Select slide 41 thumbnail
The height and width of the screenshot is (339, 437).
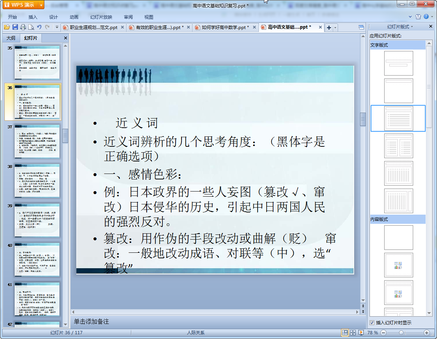(37, 299)
